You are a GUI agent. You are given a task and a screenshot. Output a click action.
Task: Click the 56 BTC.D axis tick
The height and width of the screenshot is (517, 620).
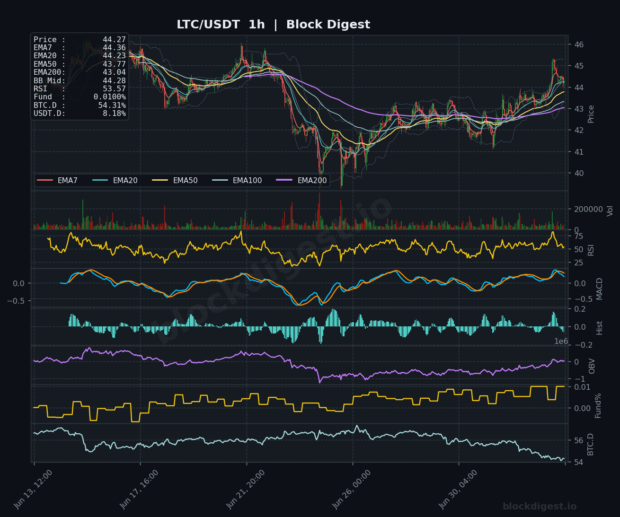578,440
